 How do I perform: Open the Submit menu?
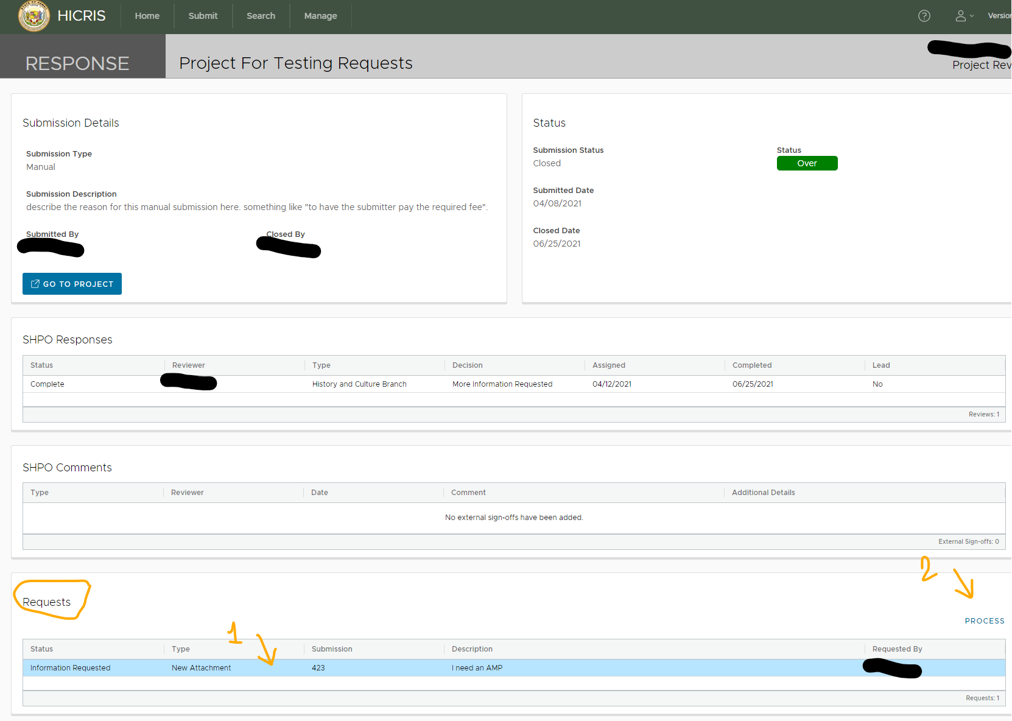203,16
